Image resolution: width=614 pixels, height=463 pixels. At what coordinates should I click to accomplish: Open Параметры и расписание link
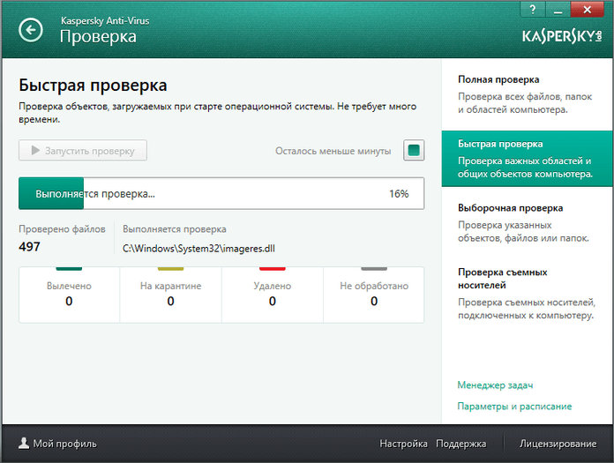point(514,407)
